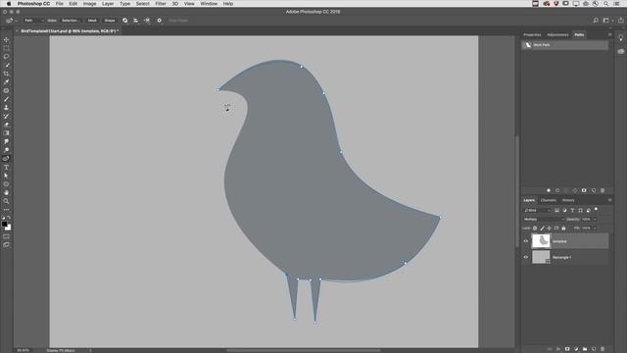The width and height of the screenshot is (627, 353).
Task: Open Layers panel flyout menu
Action: tap(609, 200)
